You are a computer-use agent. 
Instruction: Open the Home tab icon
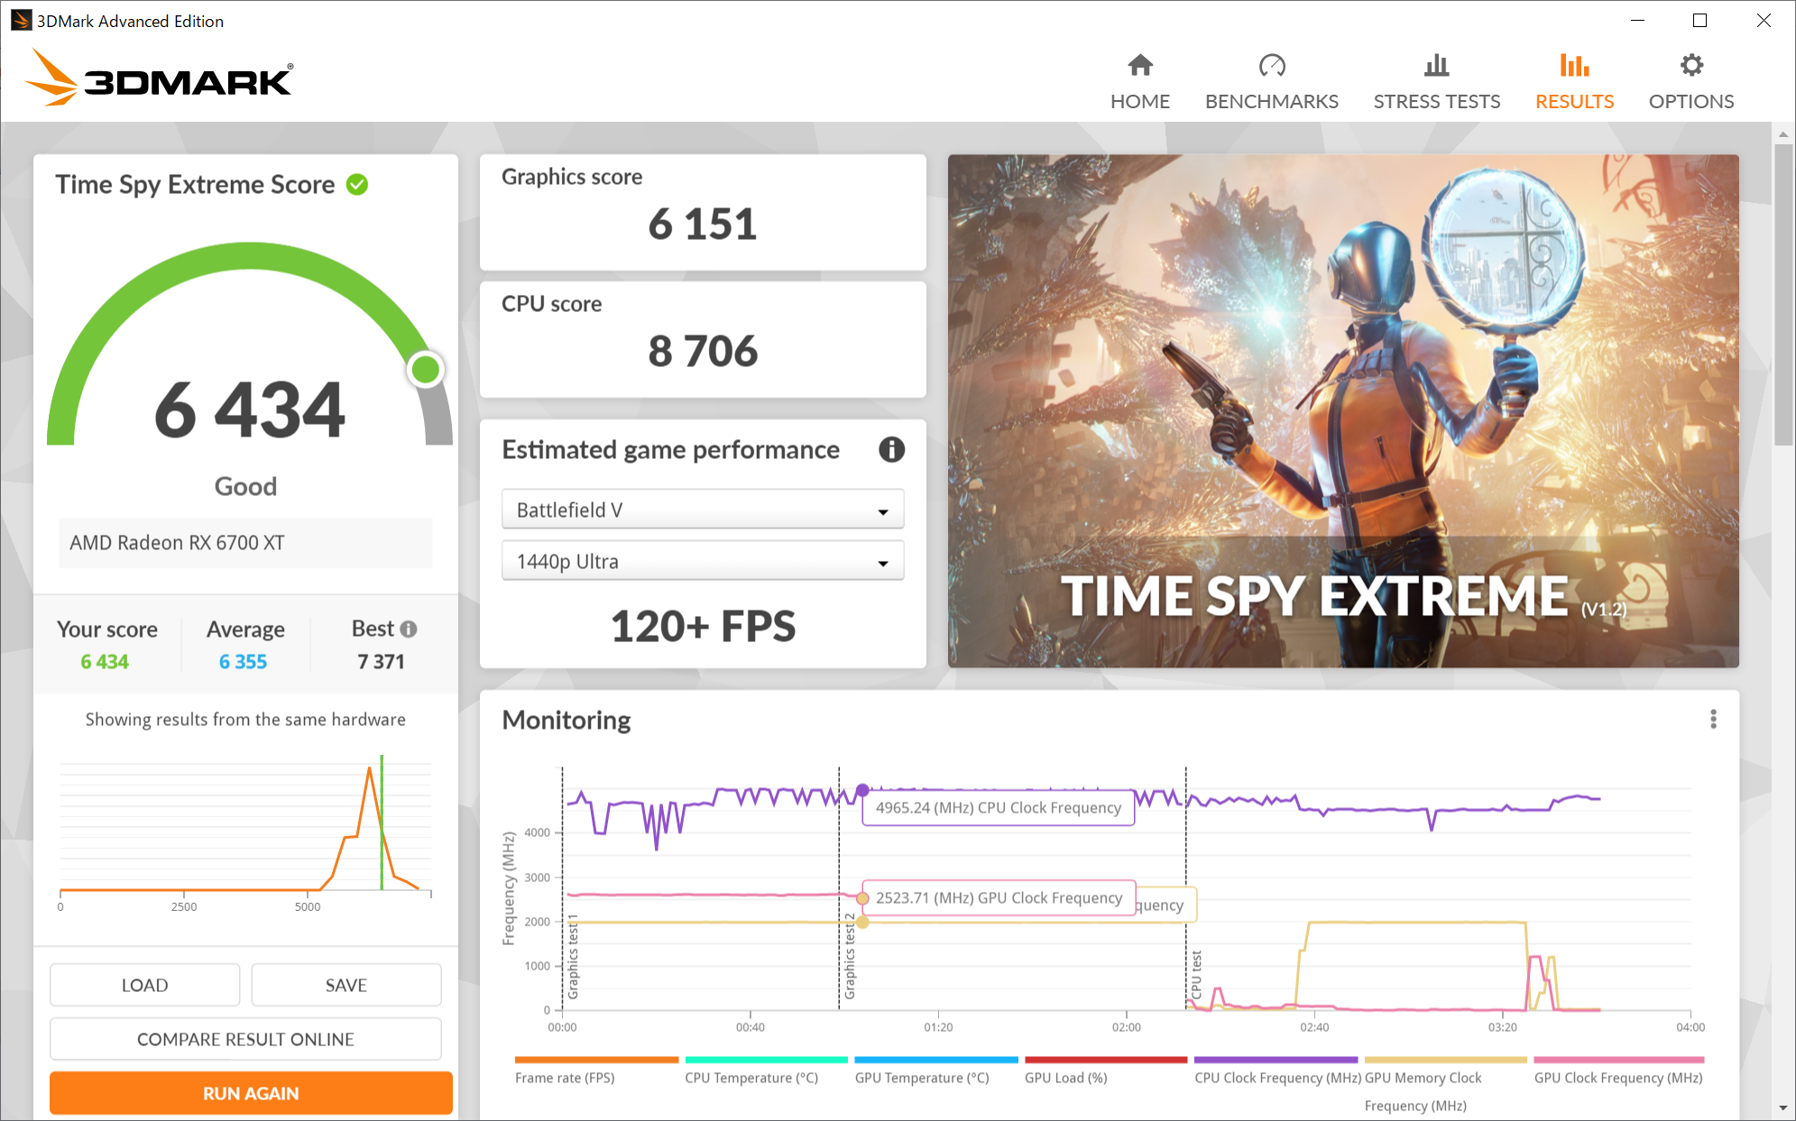[x=1140, y=66]
